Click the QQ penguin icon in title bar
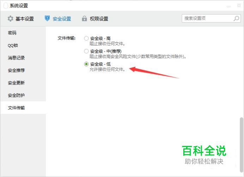Screen dimensions: 244x177 (x=6, y=6)
